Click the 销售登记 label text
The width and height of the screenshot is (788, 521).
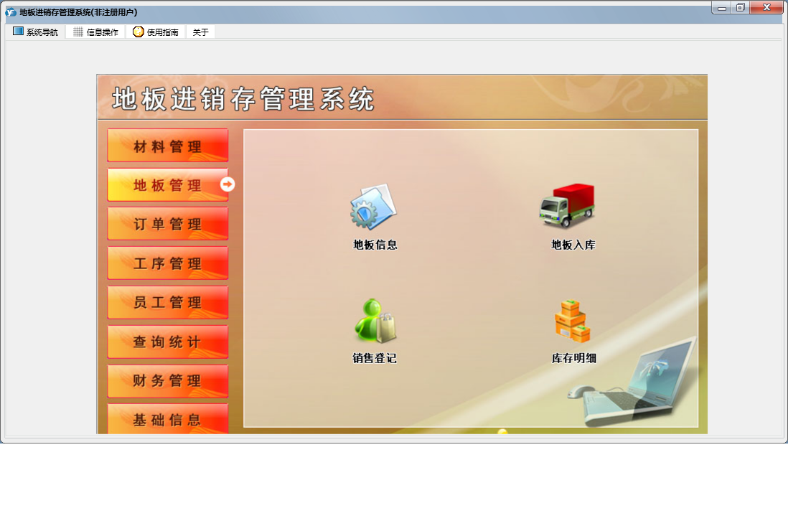click(375, 357)
